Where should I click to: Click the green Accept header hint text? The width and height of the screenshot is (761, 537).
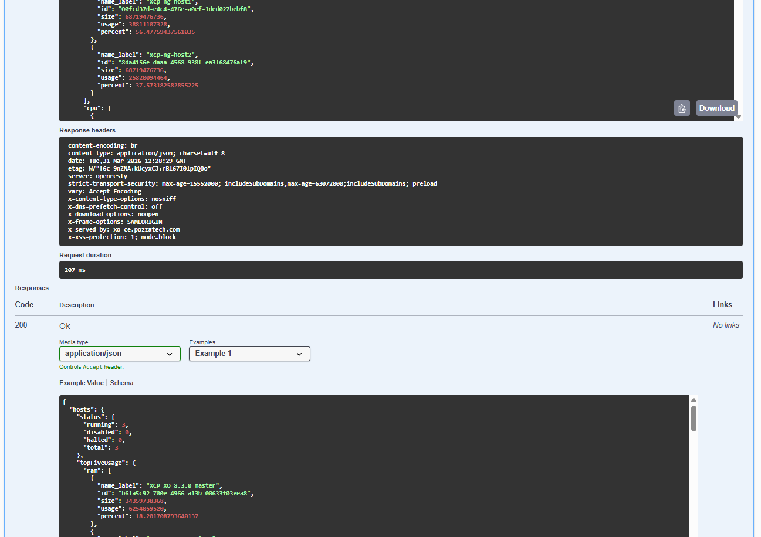[x=91, y=366]
